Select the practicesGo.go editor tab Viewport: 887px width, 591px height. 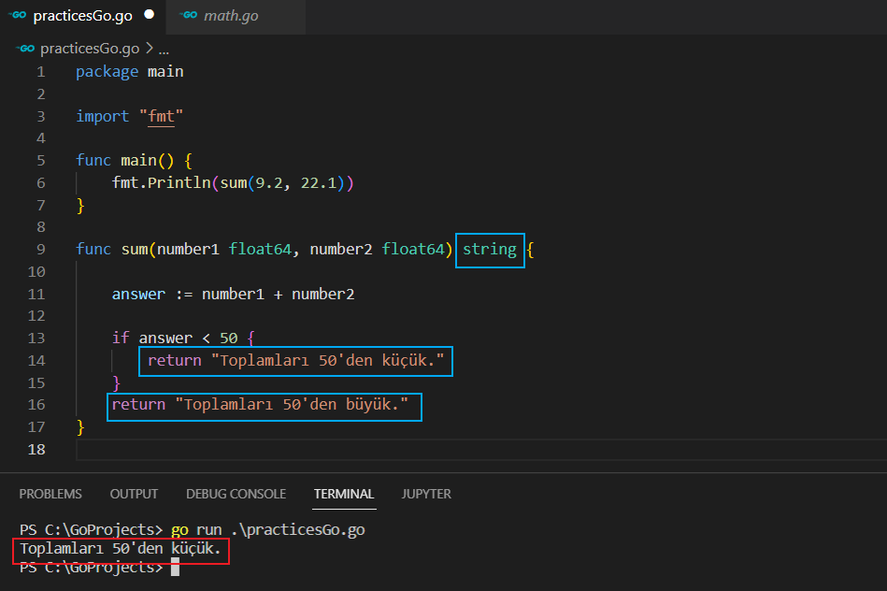tap(84, 16)
